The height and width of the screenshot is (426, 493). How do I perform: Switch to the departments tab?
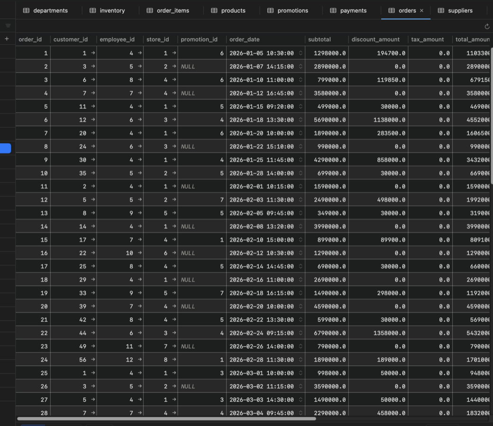click(x=46, y=10)
